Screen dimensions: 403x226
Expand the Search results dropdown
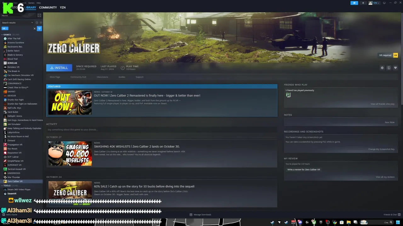[x=17, y=23]
